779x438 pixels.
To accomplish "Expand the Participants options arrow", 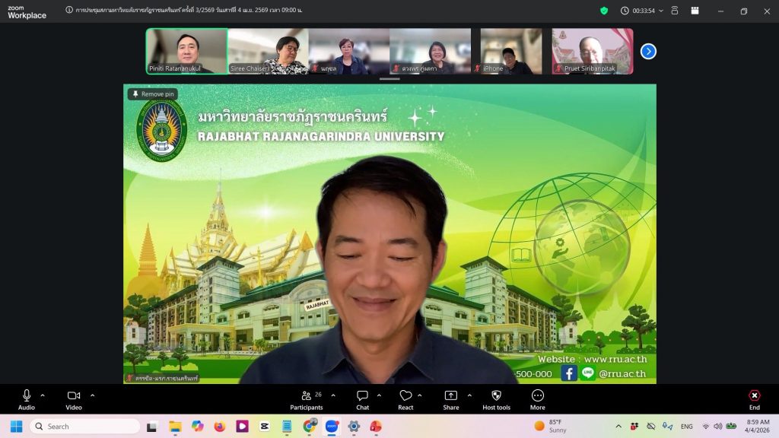I will [x=333, y=395].
